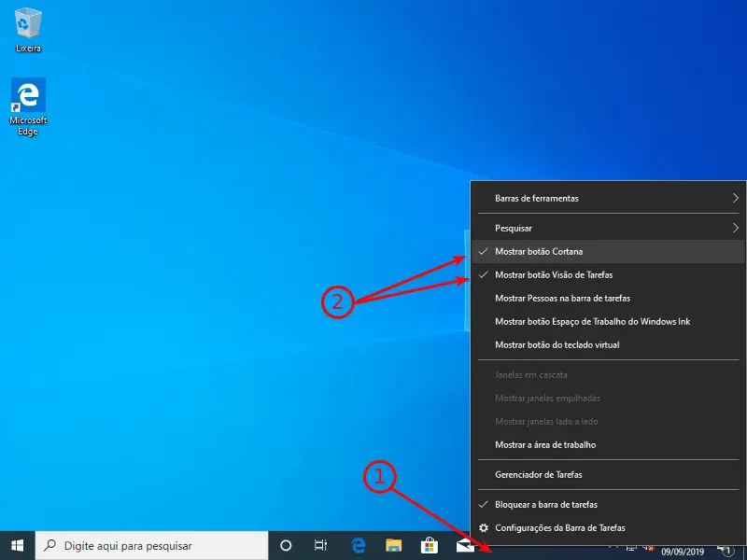
Task: Open the Windows Start menu
Action: (17, 546)
